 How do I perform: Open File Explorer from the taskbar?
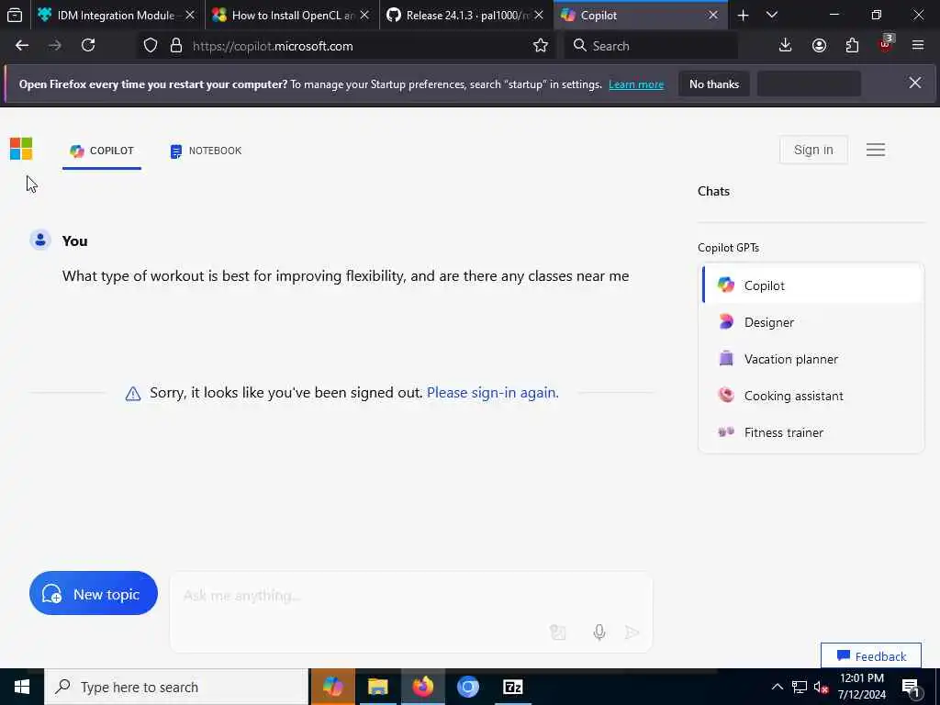(x=377, y=687)
